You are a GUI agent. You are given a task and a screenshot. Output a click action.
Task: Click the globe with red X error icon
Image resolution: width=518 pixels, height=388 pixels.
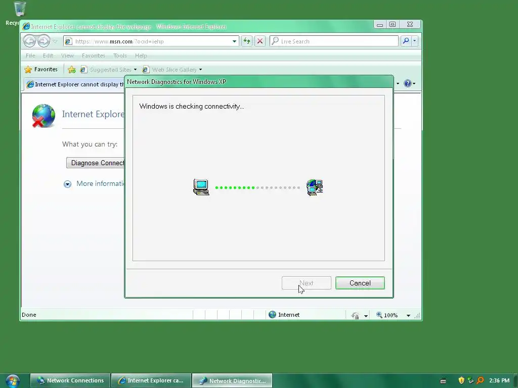point(44,116)
